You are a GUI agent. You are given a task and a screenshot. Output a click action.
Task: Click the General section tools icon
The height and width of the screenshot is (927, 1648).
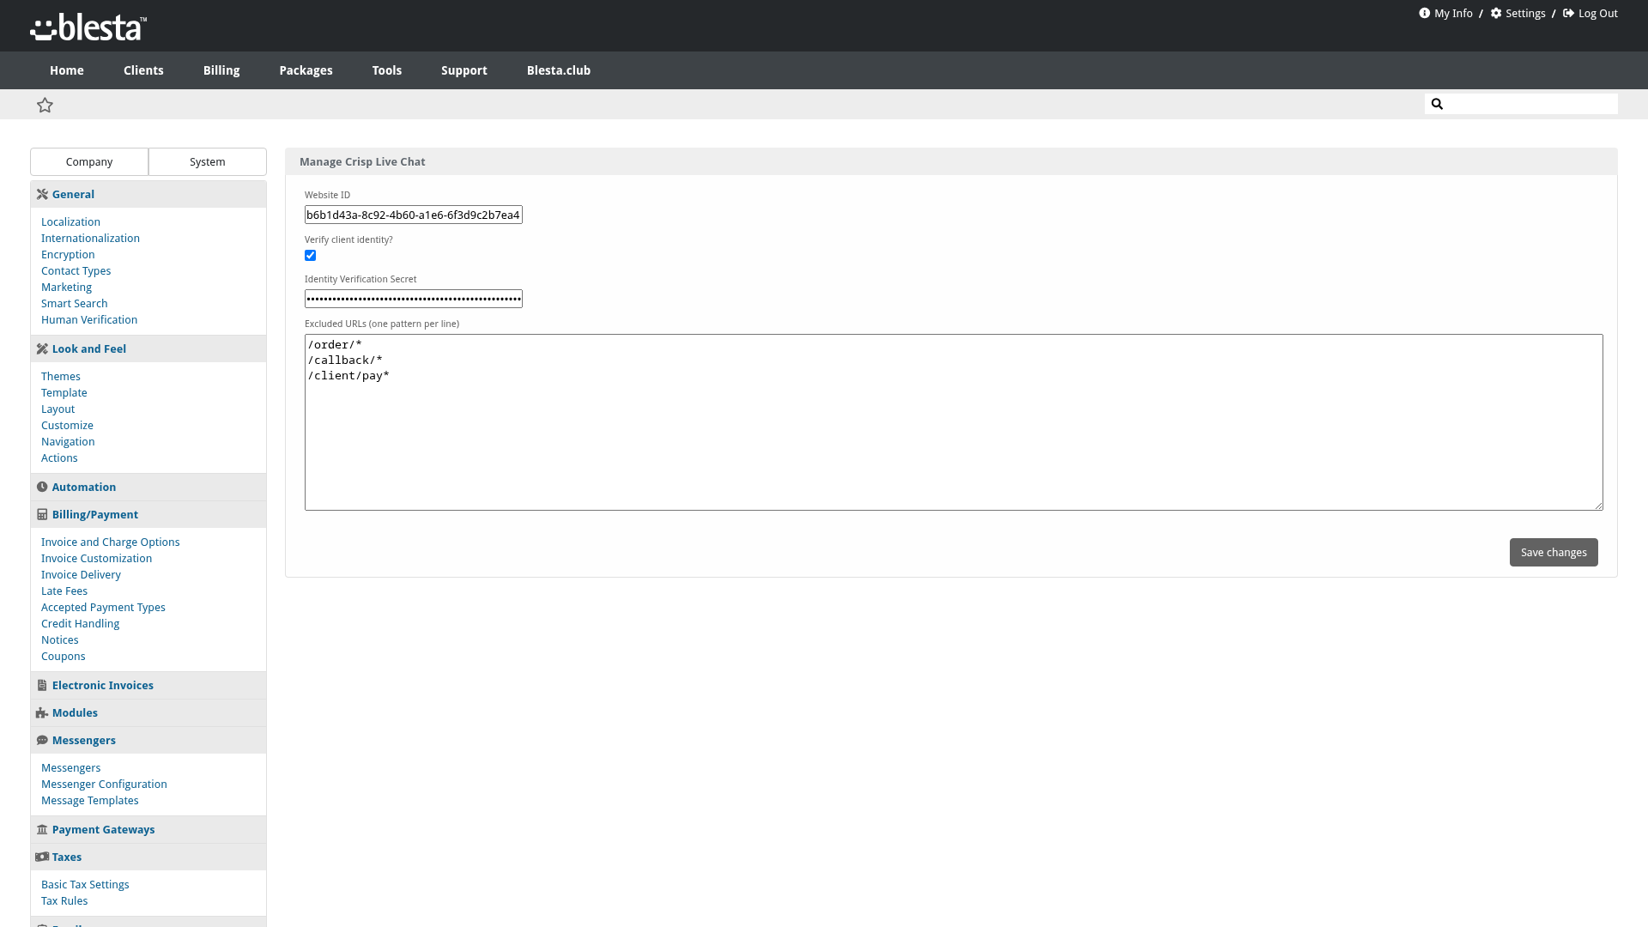point(42,195)
